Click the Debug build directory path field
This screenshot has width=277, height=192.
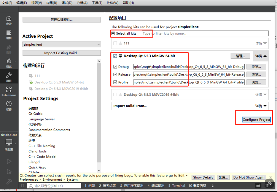tap(189, 67)
